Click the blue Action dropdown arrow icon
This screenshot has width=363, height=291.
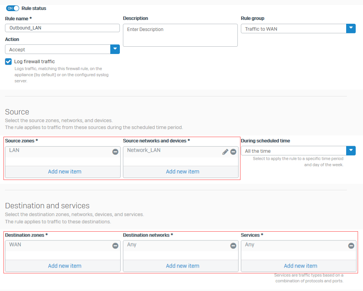115,49
